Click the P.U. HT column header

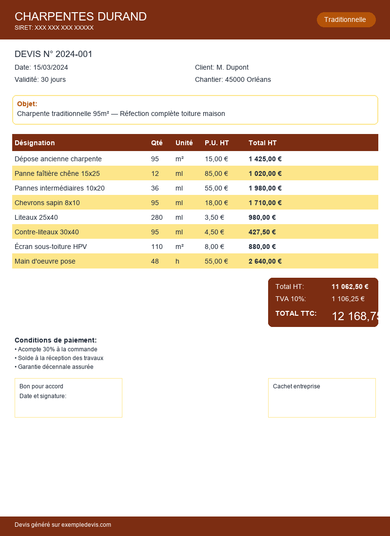pos(216,143)
